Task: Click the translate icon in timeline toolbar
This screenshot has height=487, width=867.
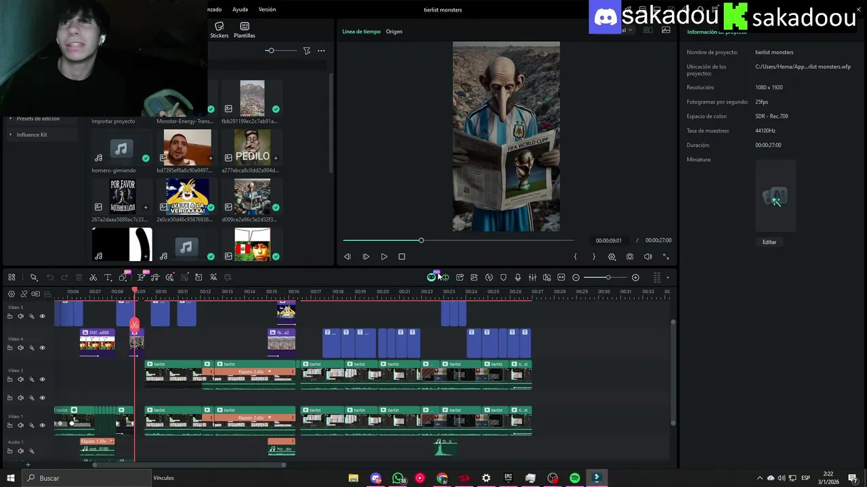Action: tap(213, 277)
